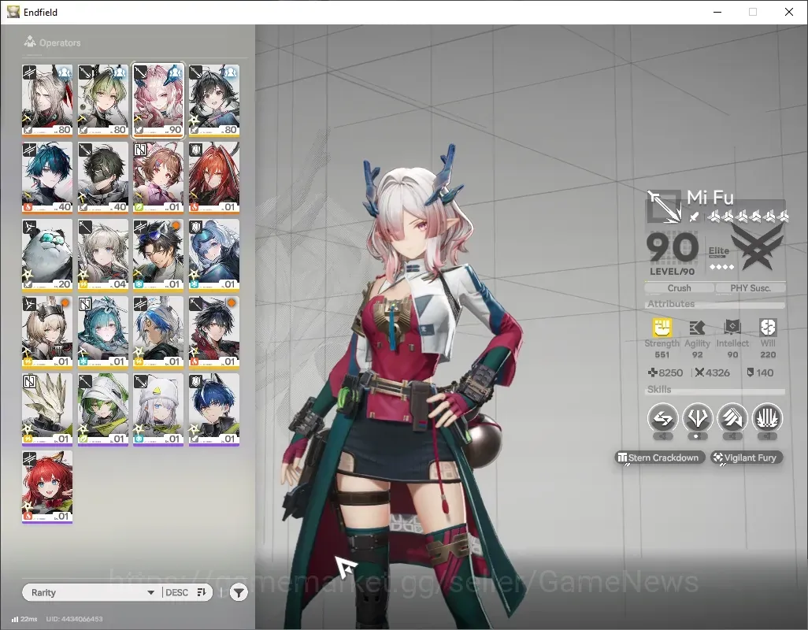This screenshot has width=808, height=630.
Task: Select the red-haired fox-eared girl card
Action: [x=47, y=487]
